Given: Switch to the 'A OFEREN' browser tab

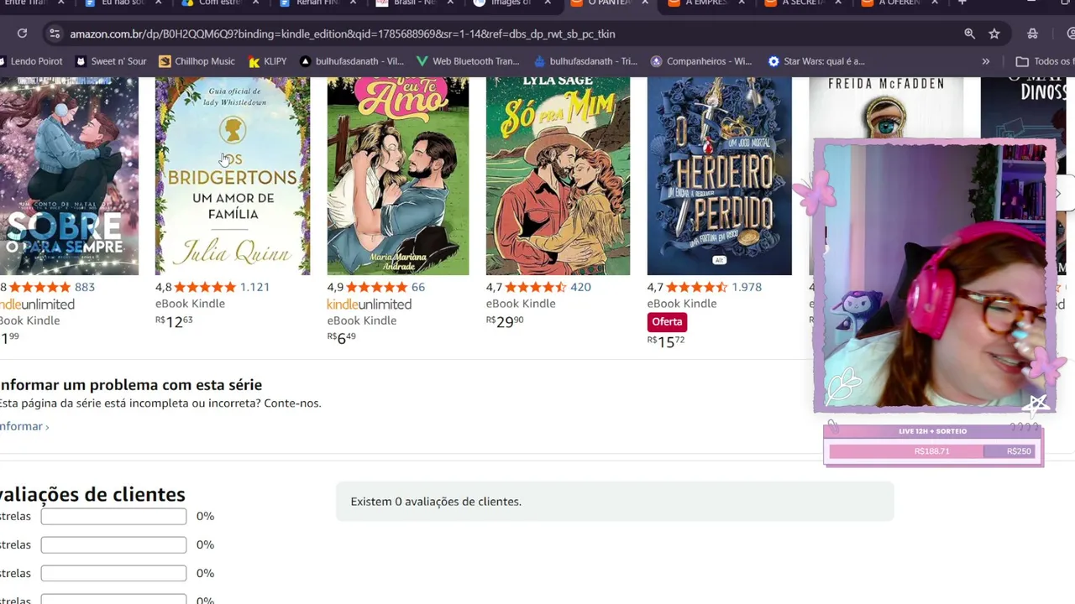Looking at the screenshot, I should coord(900,4).
